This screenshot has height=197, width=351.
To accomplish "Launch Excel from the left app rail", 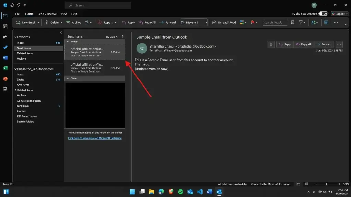I will point(5,68).
